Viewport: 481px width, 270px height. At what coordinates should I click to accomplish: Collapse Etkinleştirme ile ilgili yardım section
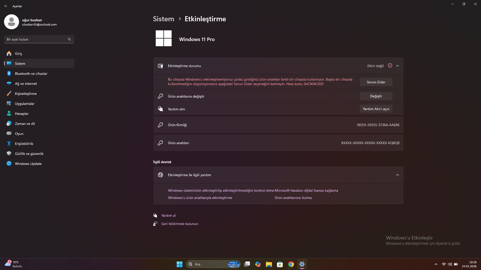point(398,175)
